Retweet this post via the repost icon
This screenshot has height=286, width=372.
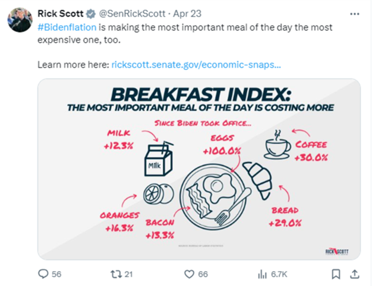click(x=116, y=274)
